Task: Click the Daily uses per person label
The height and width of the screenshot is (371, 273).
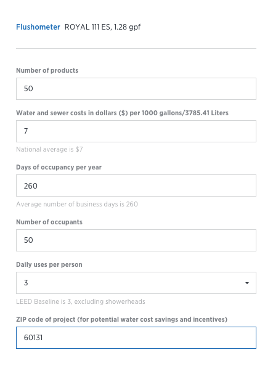Action: pos(49,264)
